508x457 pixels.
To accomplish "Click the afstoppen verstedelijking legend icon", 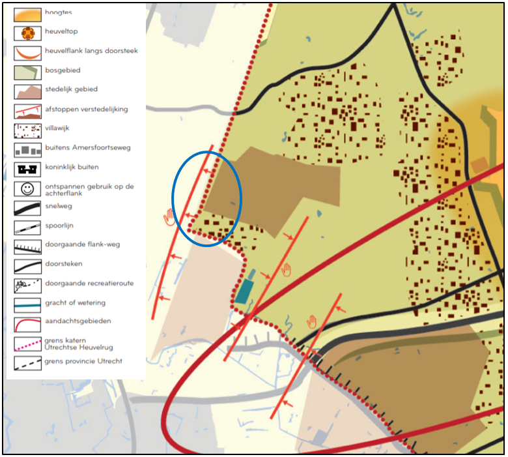I will pos(27,111).
